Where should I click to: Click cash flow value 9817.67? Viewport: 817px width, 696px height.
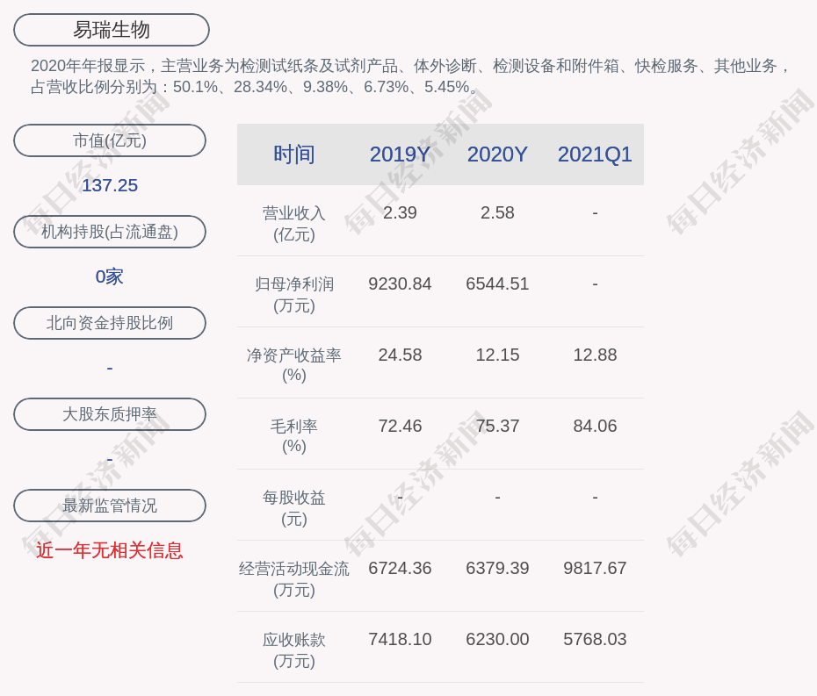[x=595, y=568]
